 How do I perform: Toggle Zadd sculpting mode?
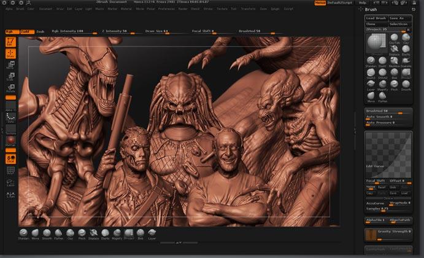26,31
